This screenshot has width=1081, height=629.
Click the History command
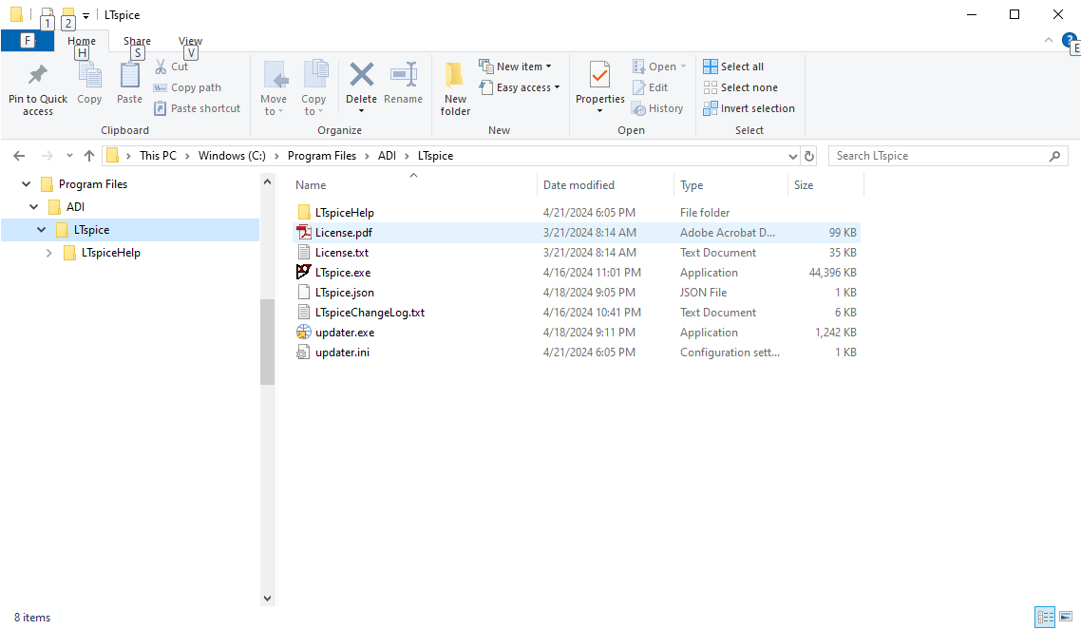tap(657, 108)
